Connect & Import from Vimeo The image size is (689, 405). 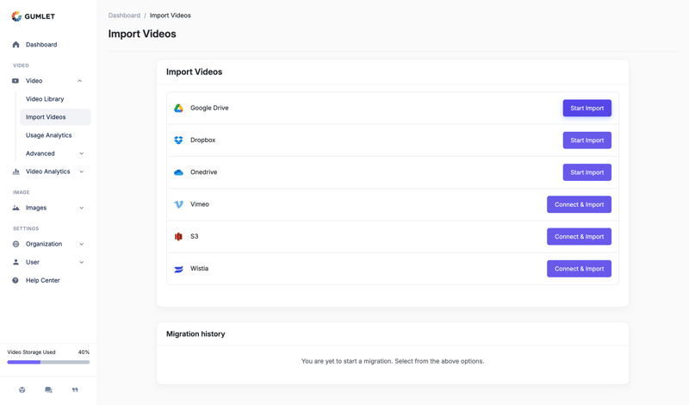(579, 204)
